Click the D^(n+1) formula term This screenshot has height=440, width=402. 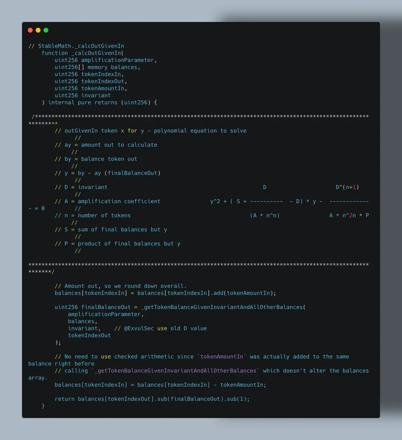click(347, 187)
